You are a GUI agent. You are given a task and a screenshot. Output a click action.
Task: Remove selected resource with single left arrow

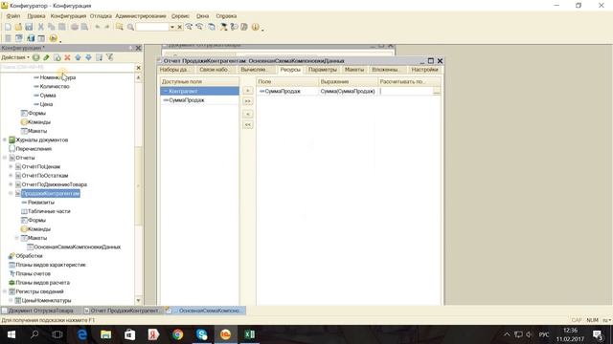pyautogui.click(x=248, y=114)
